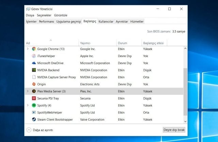
Task: Open the Görüntüle menu
Action: pos(61,15)
